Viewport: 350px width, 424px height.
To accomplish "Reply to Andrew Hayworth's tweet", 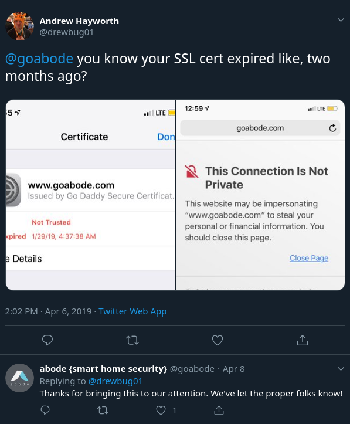I will pos(47,340).
